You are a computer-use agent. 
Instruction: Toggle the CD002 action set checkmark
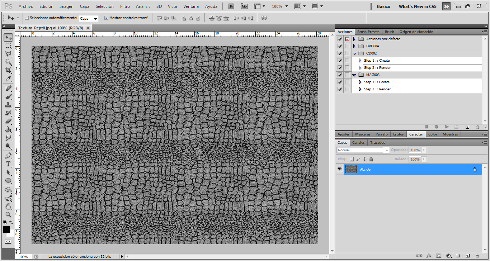pos(340,53)
